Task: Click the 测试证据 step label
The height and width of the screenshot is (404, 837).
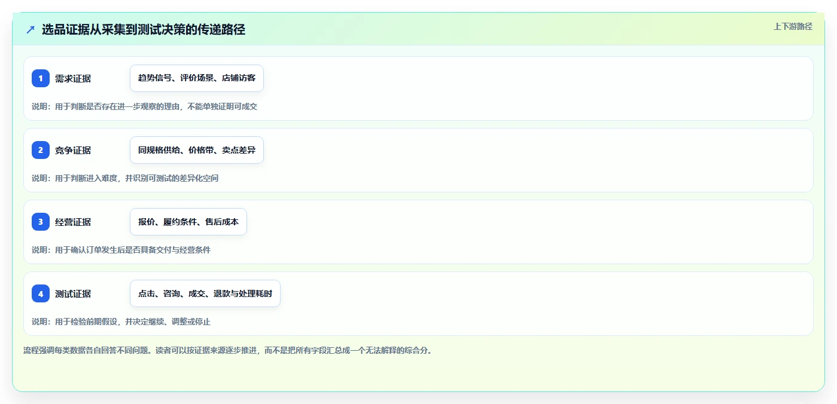Action: [x=73, y=293]
